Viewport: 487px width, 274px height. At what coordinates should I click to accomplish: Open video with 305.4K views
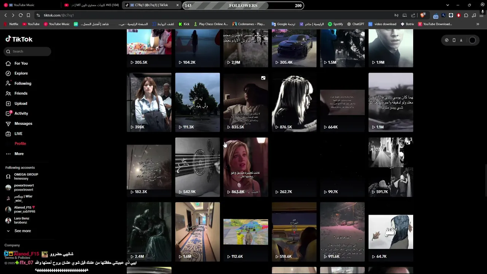[x=294, y=49]
